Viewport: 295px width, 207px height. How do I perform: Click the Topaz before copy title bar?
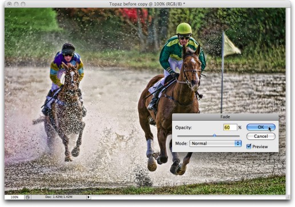(x=147, y=4)
